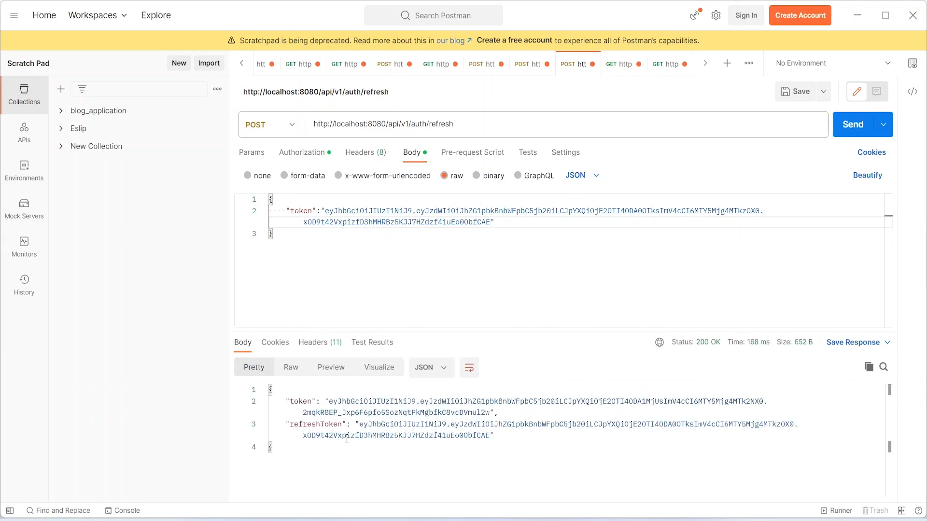Image resolution: width=927 pixels, height=521 pixels.
Task: Open Collections in the sidebar
Action: coord(24,95)
